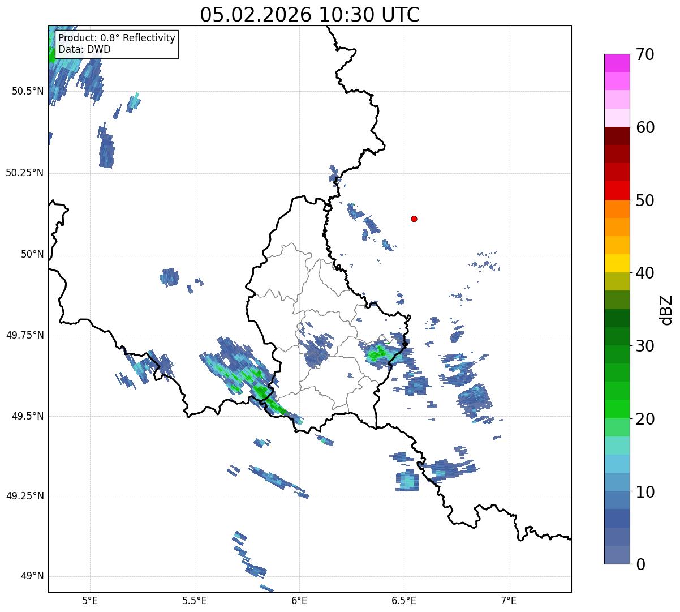
Task: Select the bright magenta swatch at colorbar top
Action: point(617,63)
